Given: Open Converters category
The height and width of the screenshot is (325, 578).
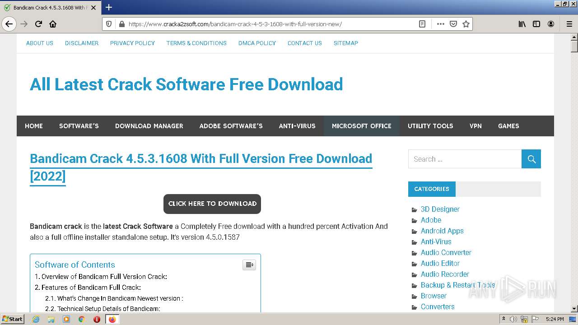Looking at the screenshot, I should click(x=438, y=306).
